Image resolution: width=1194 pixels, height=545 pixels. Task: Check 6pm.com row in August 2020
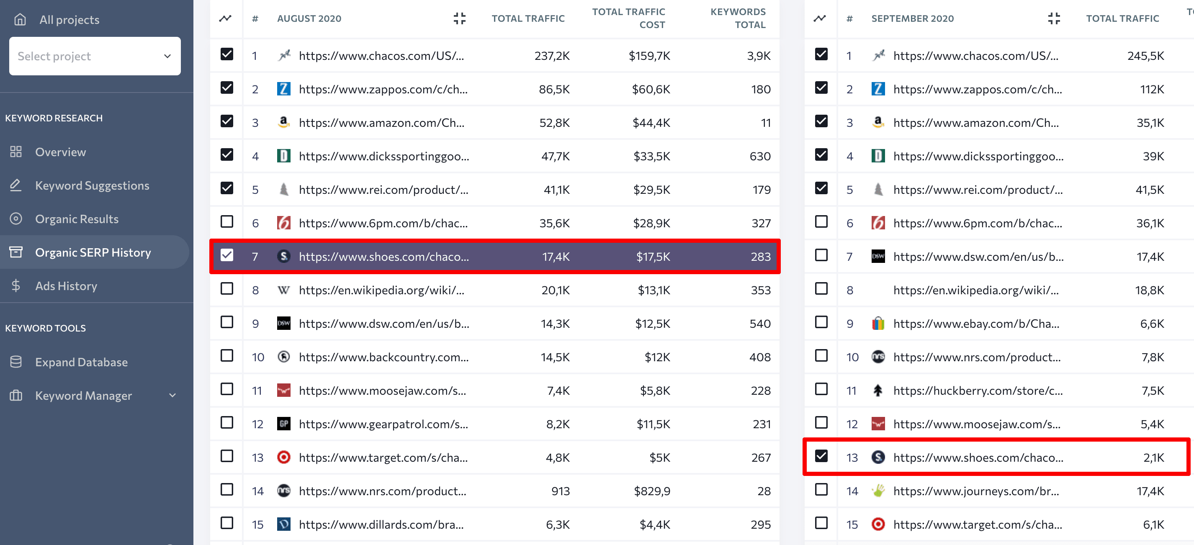click(226, 221)
